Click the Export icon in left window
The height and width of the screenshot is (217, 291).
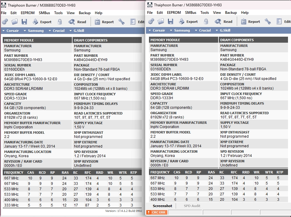(x=35, y=22)
